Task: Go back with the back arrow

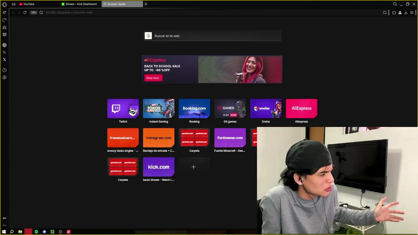Action: pos(13,12)
